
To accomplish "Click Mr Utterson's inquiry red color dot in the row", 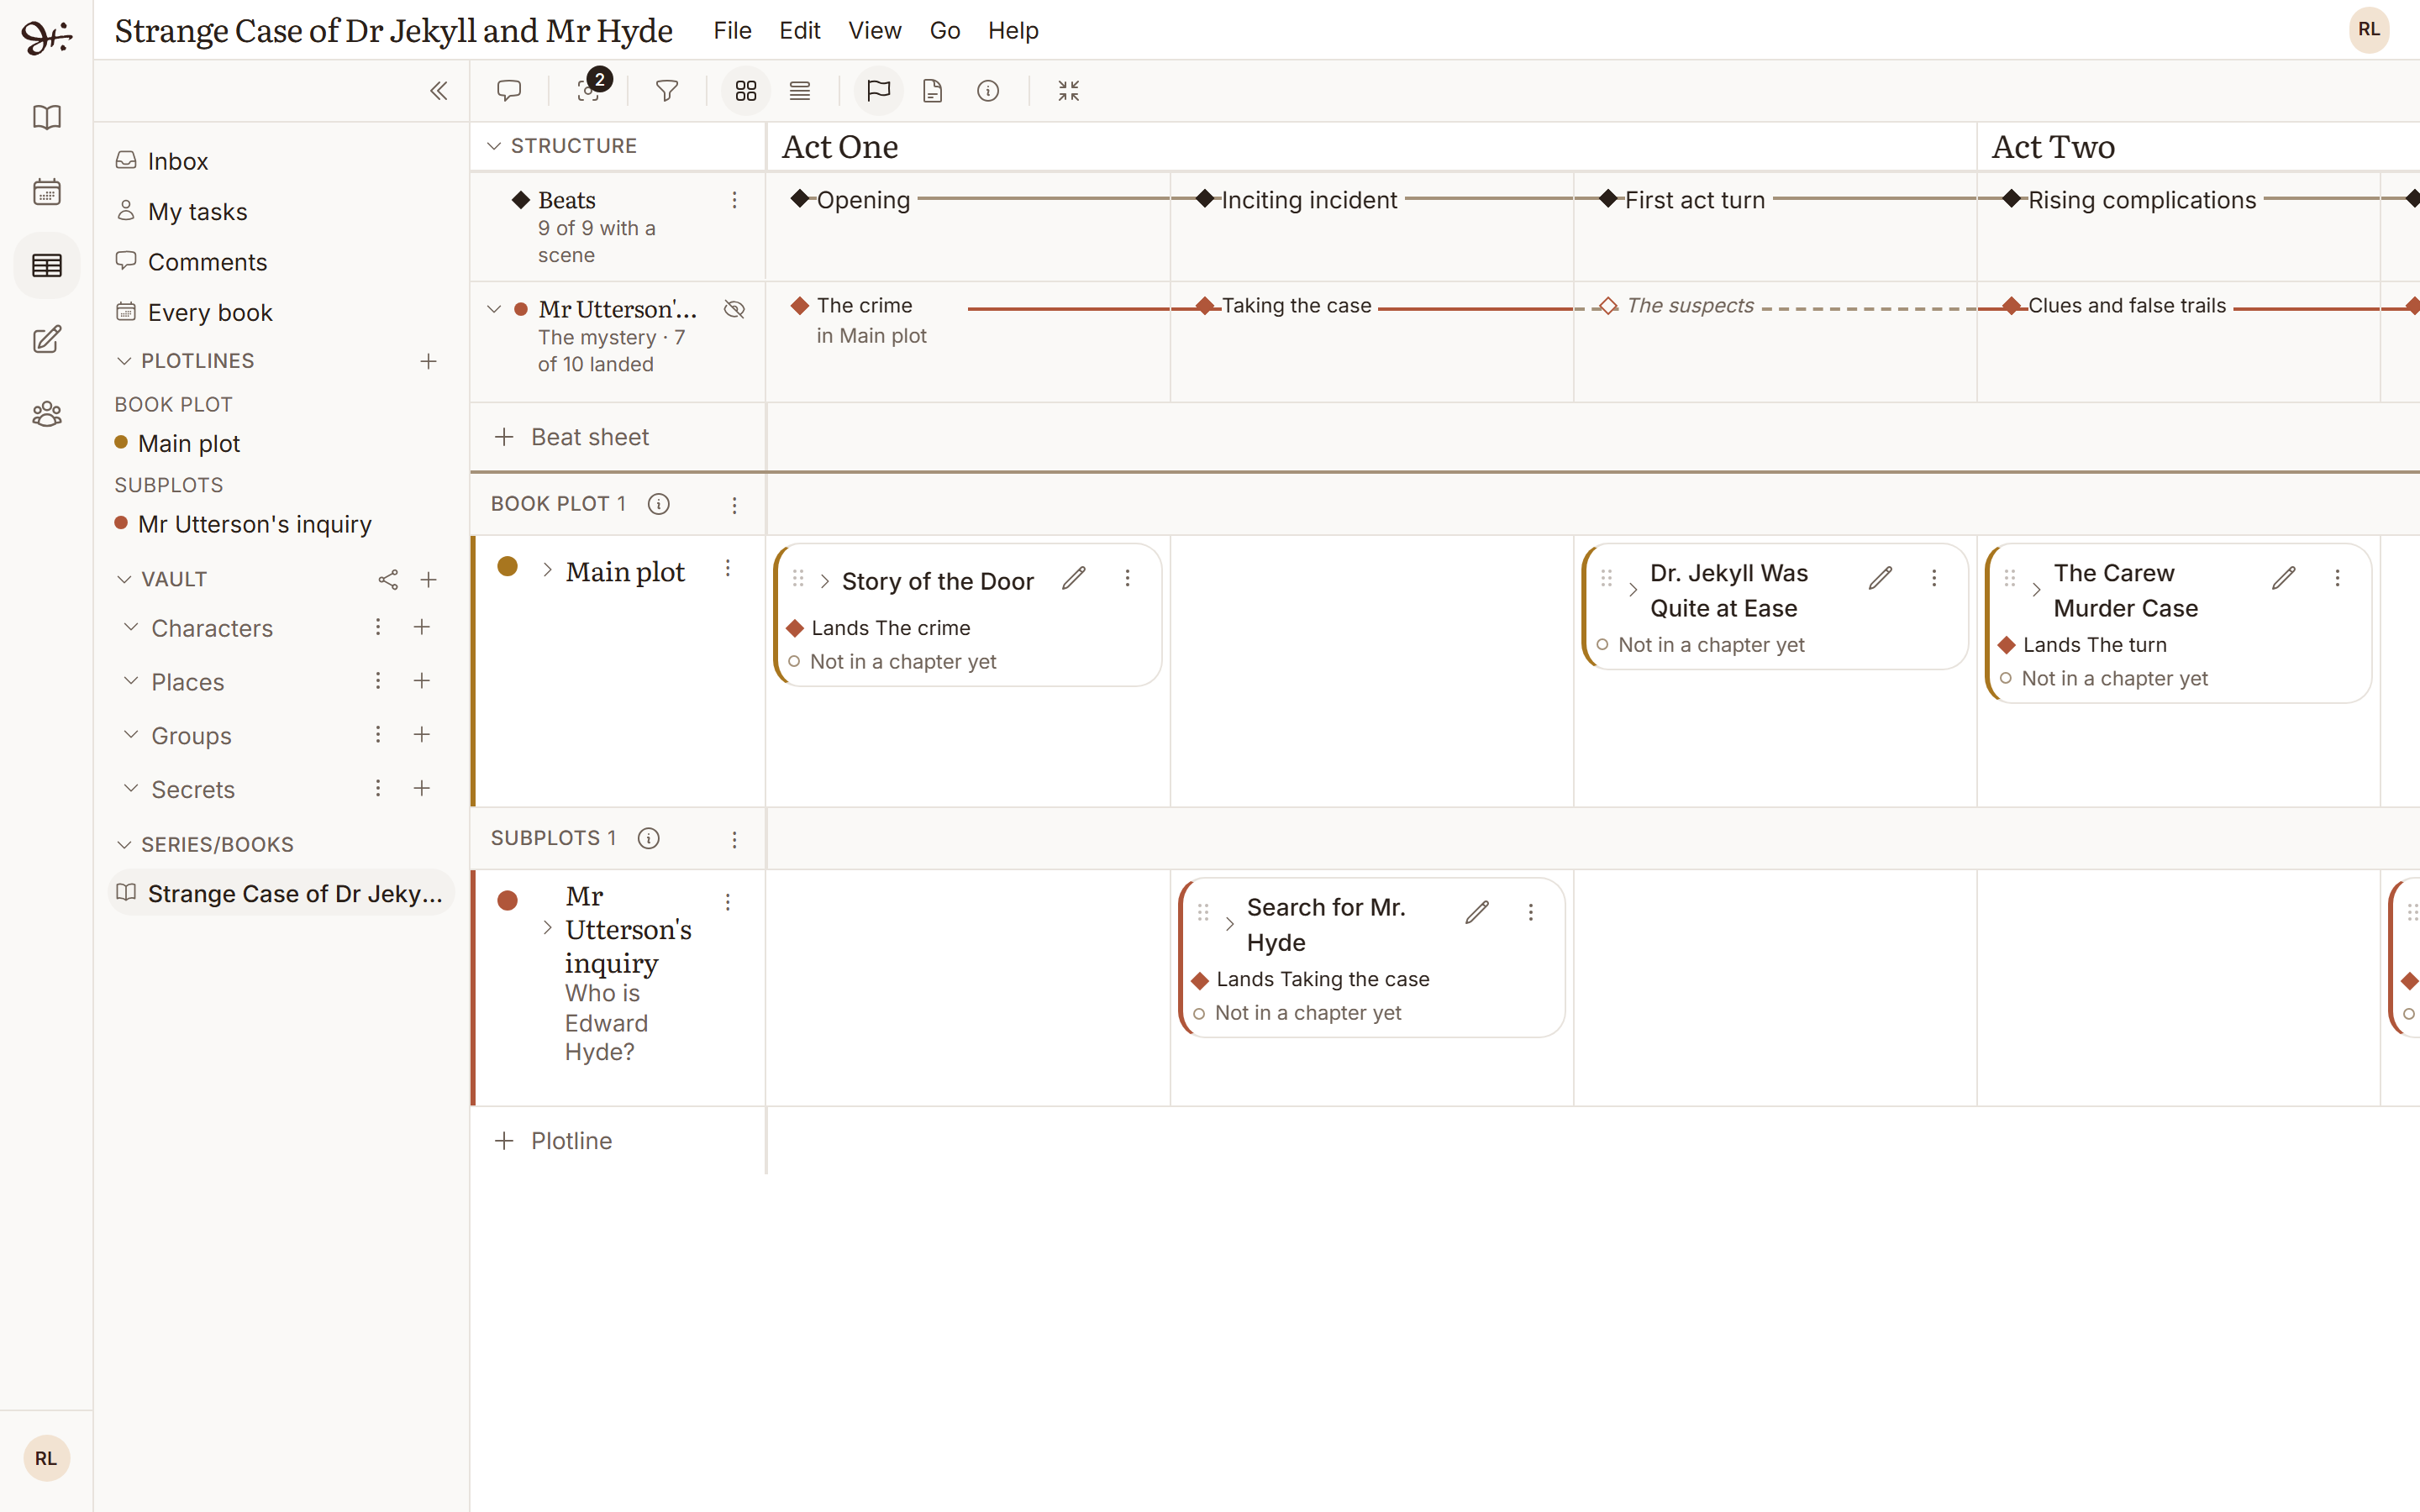I will (508, 901).
